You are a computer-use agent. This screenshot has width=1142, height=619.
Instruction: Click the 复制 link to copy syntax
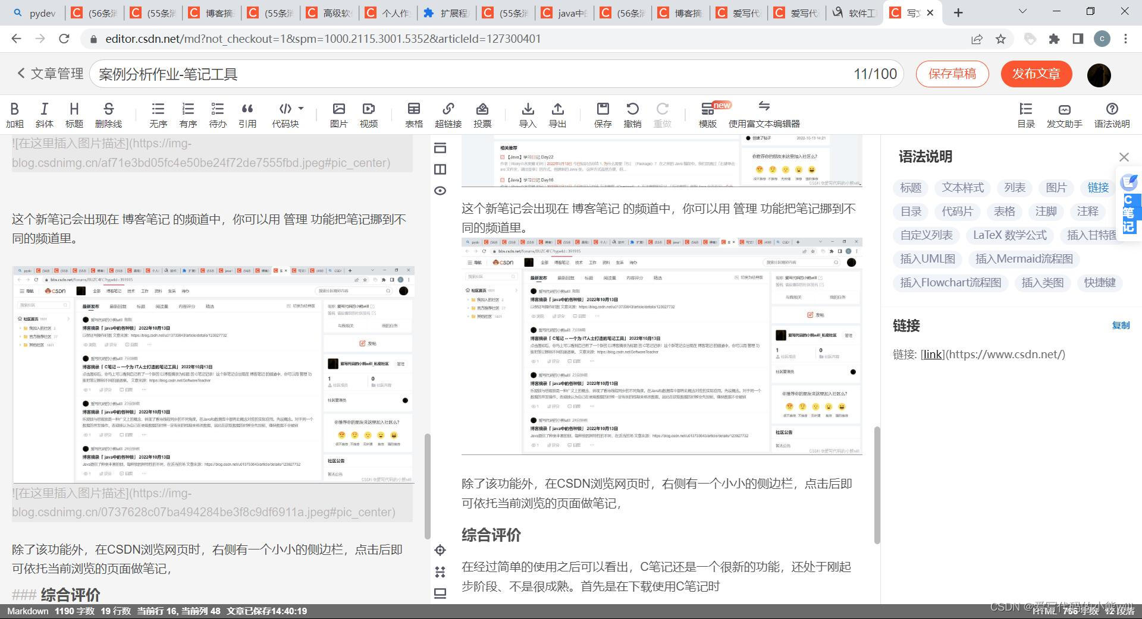[1121, 326]
